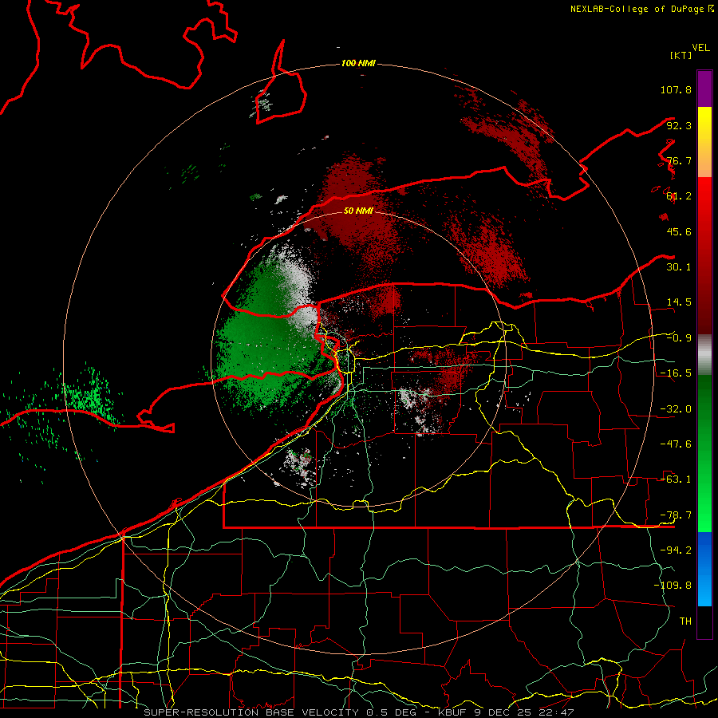This screenshot has height=718, width=718.
Task: Click the -47.6 velocity scale value
Action: pos(676,444)
